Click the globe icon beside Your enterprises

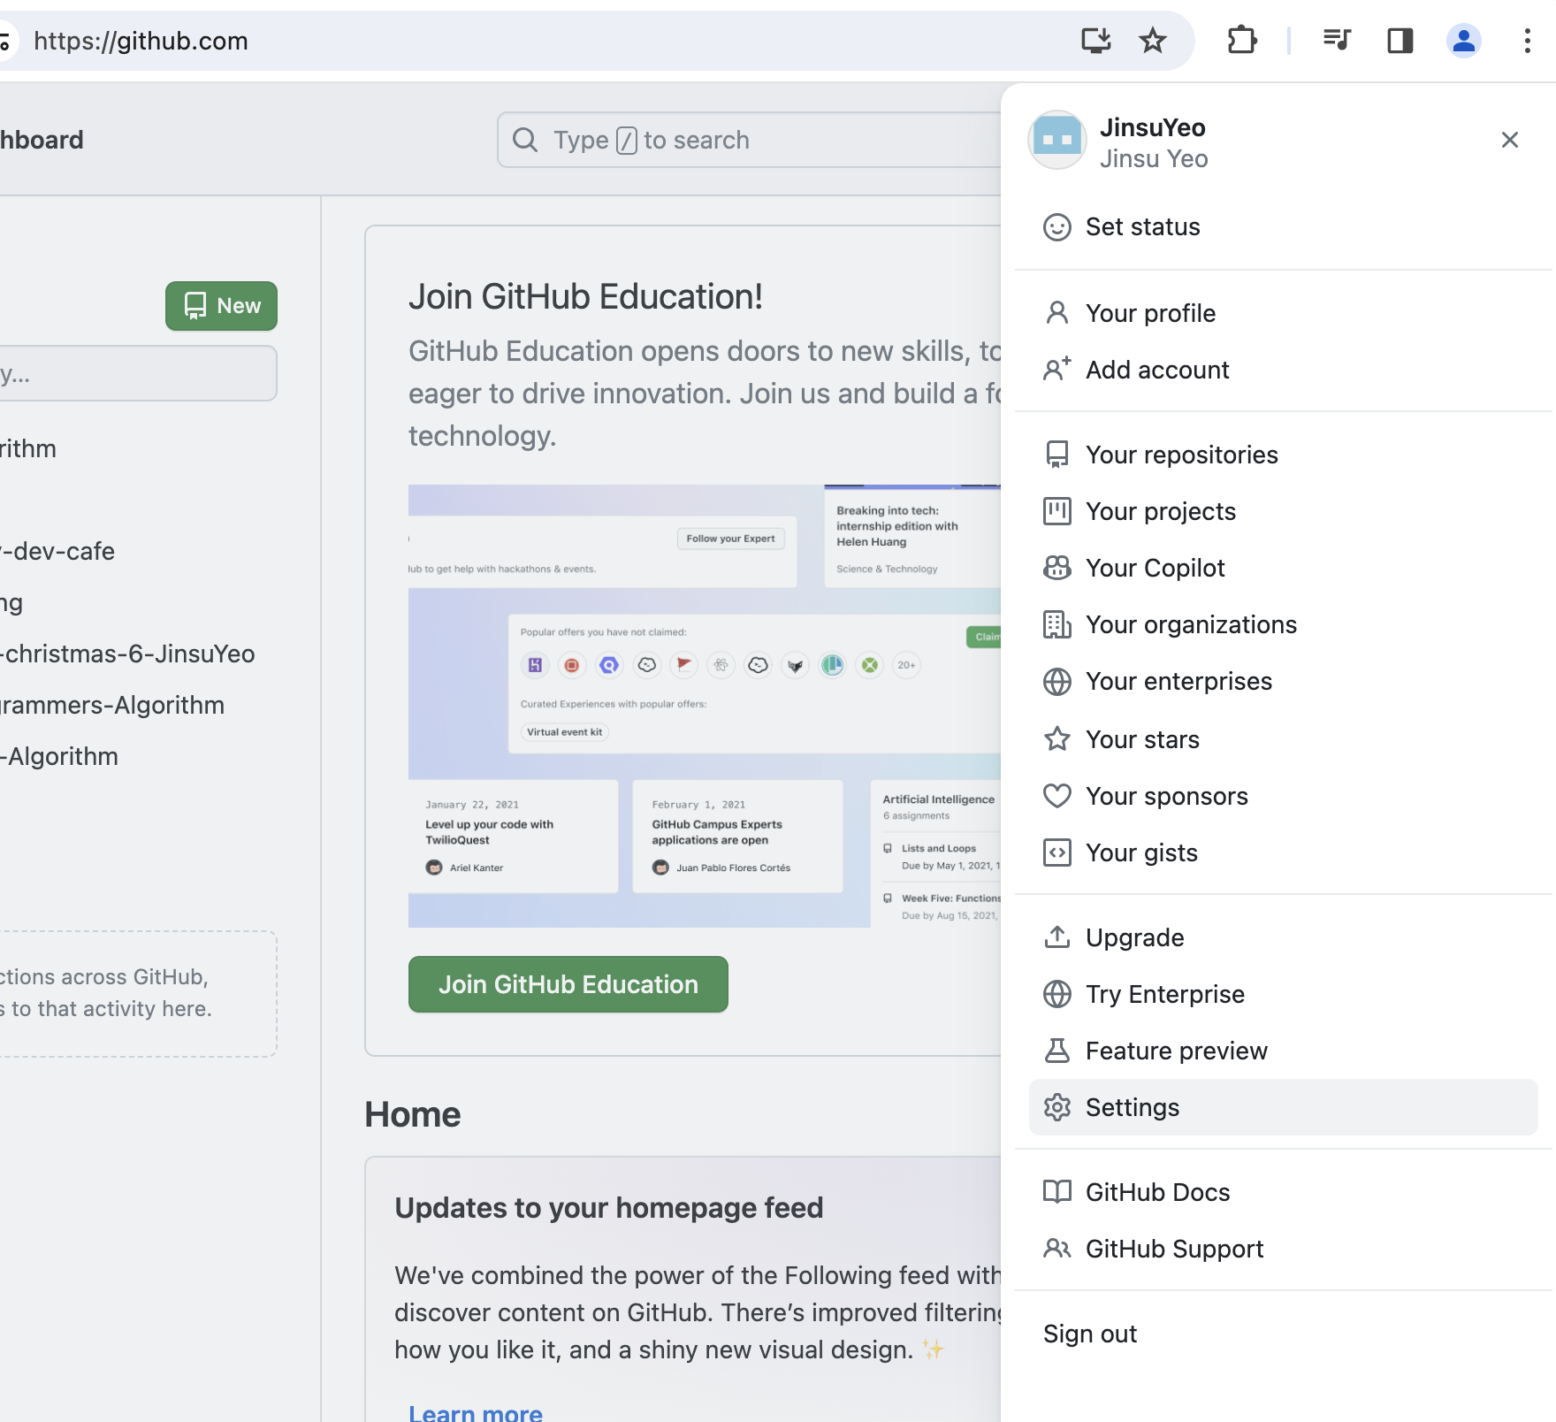click(1057, 682)
